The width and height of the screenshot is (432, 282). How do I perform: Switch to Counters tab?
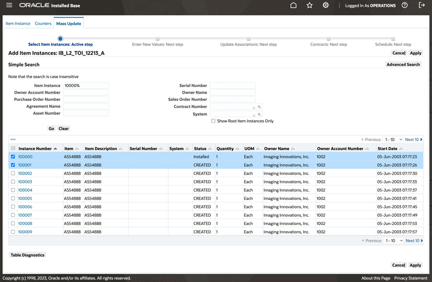tap(43, 23)
